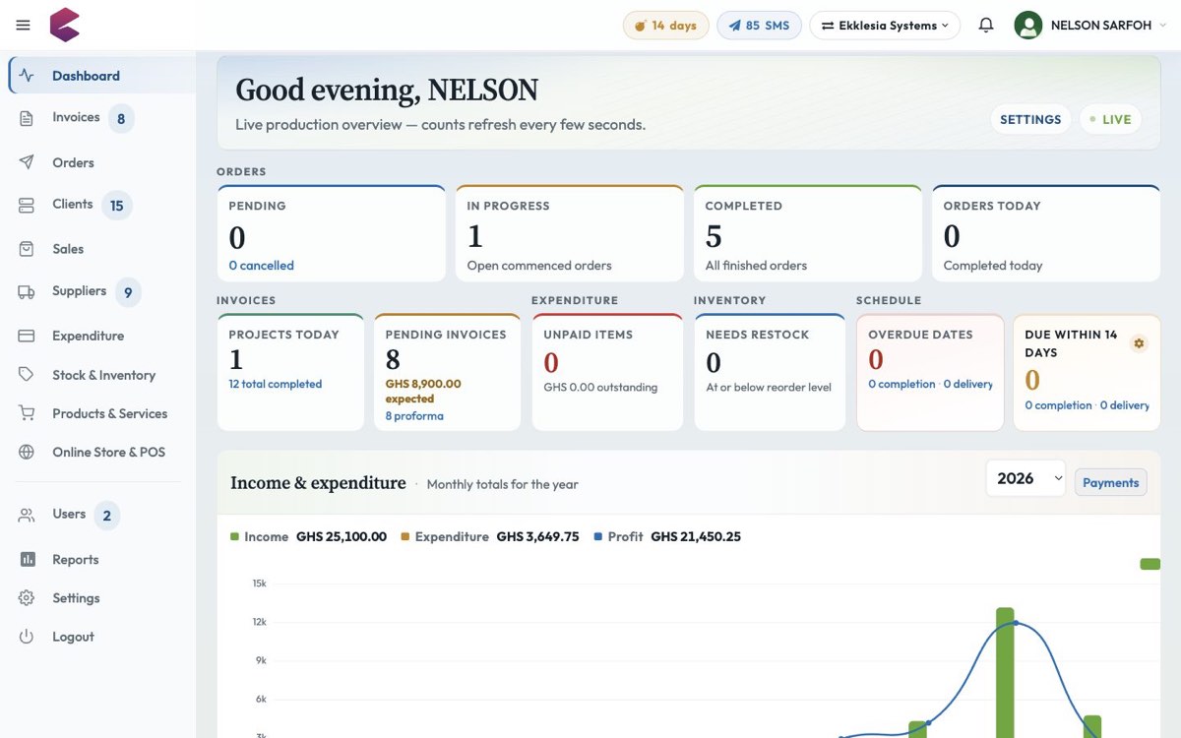Open the gear on Due Within 14 Days card
This screenshot has height=738, width=1181.
click(1139, 343)
